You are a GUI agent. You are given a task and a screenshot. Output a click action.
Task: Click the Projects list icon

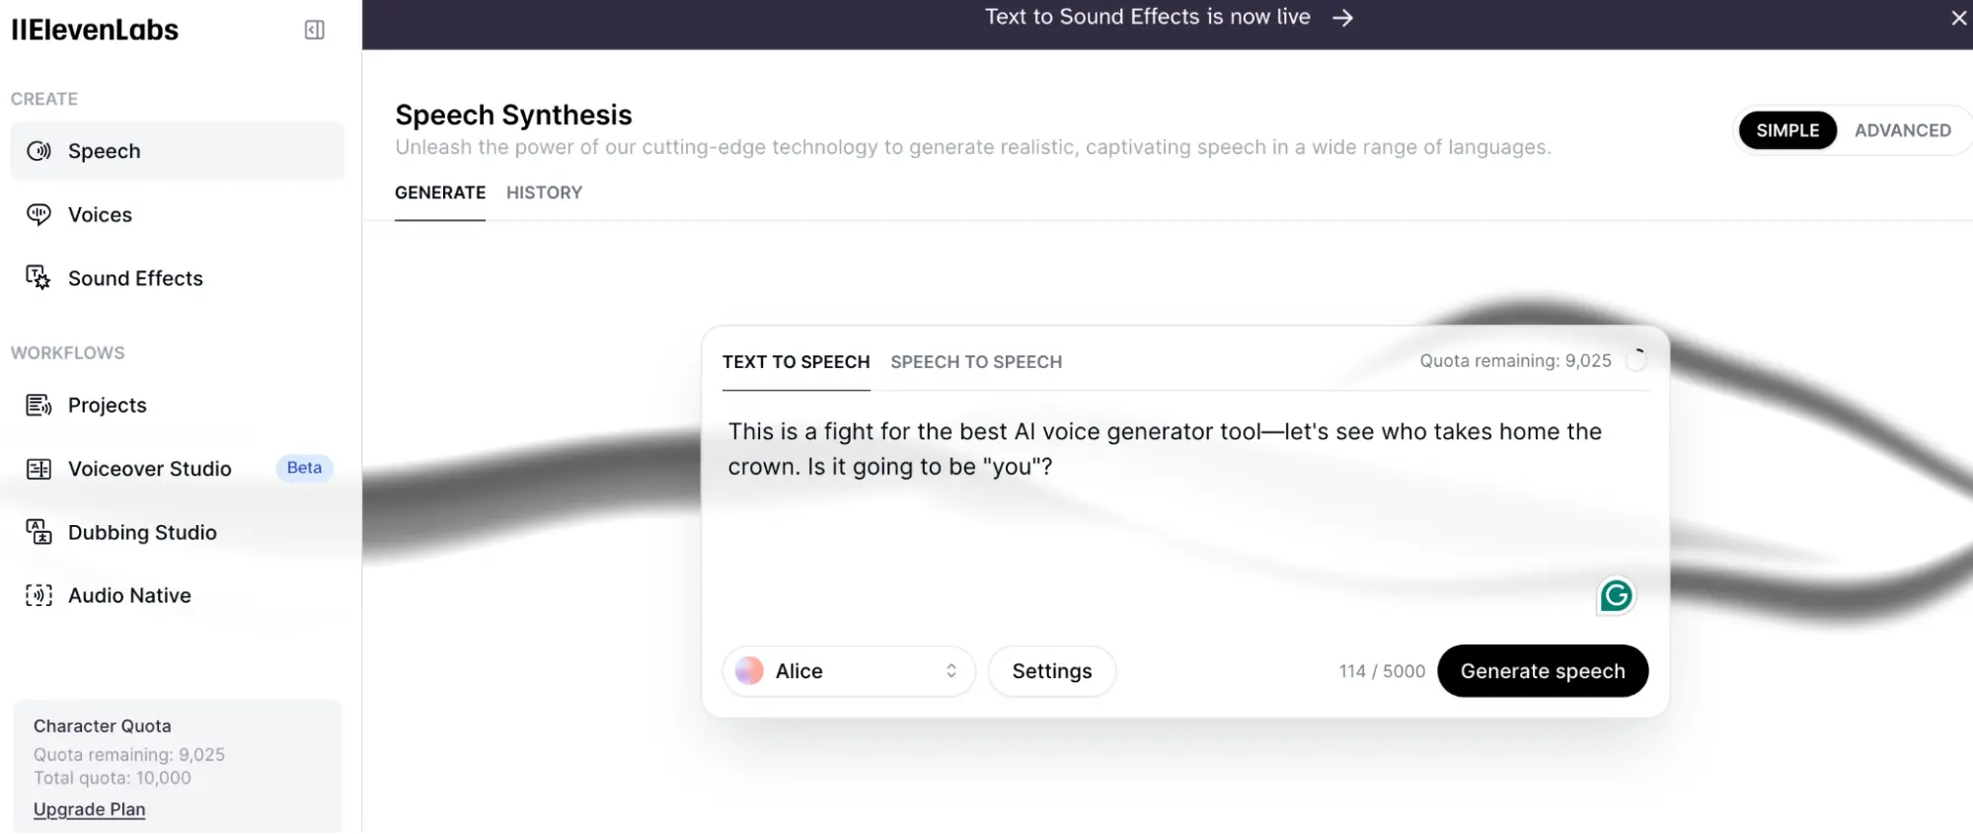[38, 405]
